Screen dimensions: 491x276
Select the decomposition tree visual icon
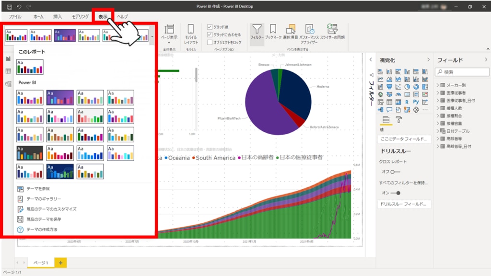click(x=380, y=110)
